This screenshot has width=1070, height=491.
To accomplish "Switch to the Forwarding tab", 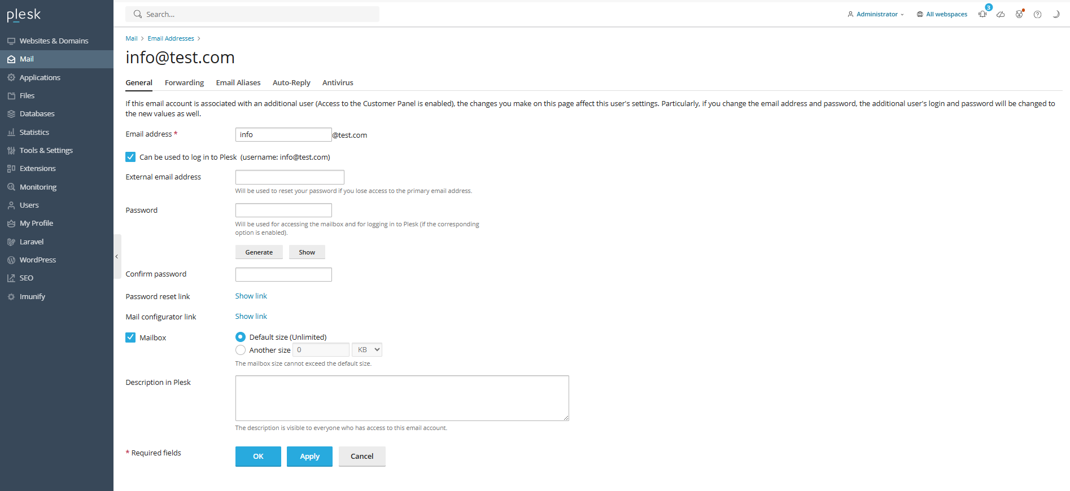I will 184,82.
